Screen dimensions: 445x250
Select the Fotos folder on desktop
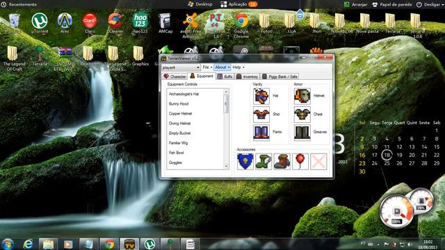(x=266, y=23)
